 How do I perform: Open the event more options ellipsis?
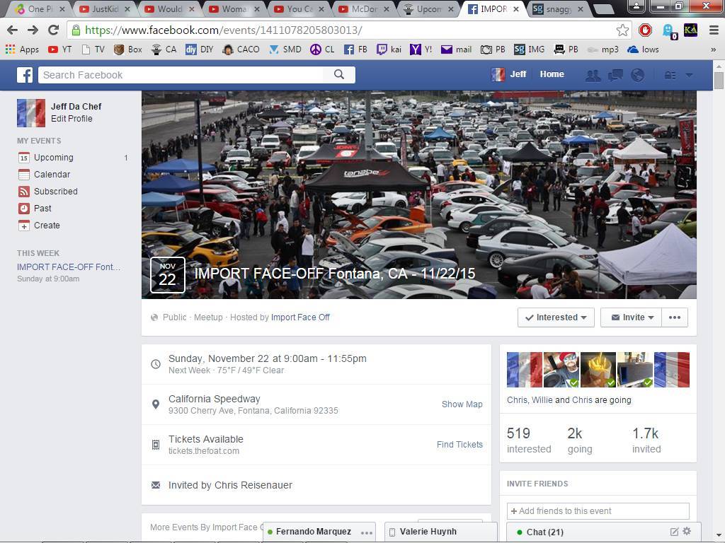675,317
